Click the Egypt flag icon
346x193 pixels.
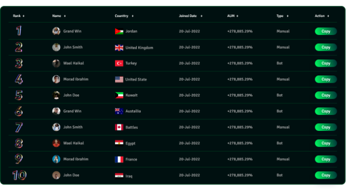119,143
